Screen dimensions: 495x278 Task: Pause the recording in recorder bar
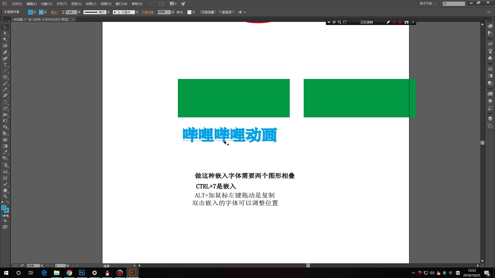394,22
